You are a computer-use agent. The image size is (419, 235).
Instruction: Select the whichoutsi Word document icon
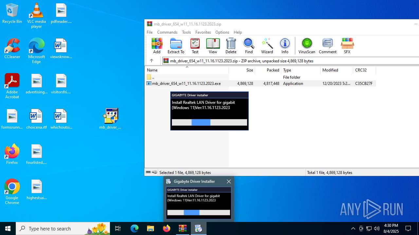point(61,119)
